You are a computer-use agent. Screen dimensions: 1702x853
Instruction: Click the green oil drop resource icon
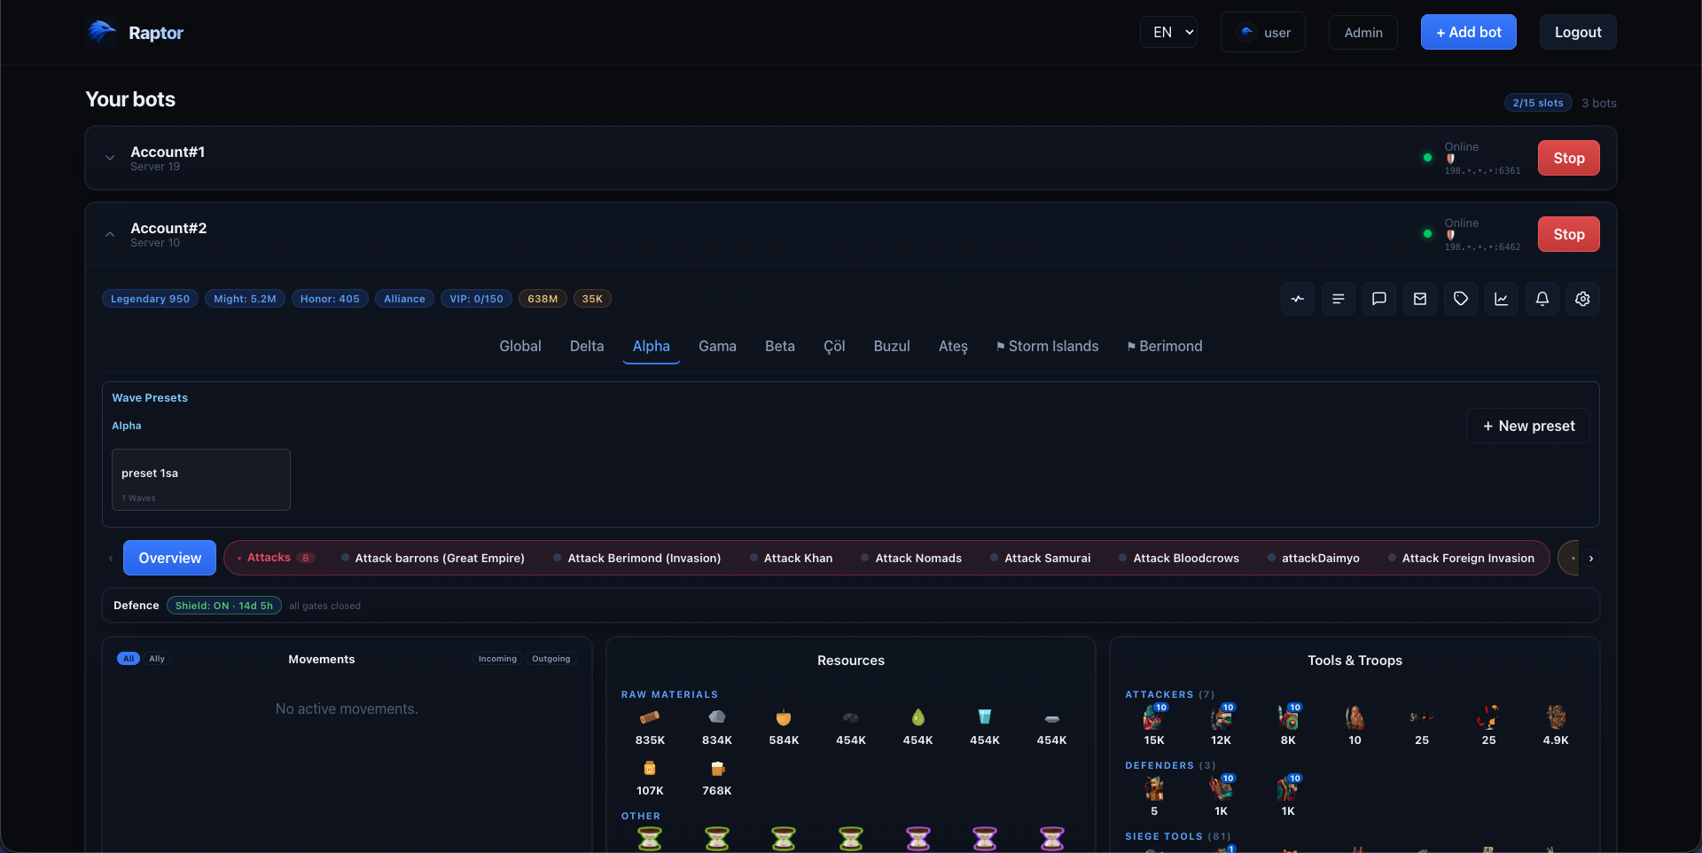coord(918,717)
